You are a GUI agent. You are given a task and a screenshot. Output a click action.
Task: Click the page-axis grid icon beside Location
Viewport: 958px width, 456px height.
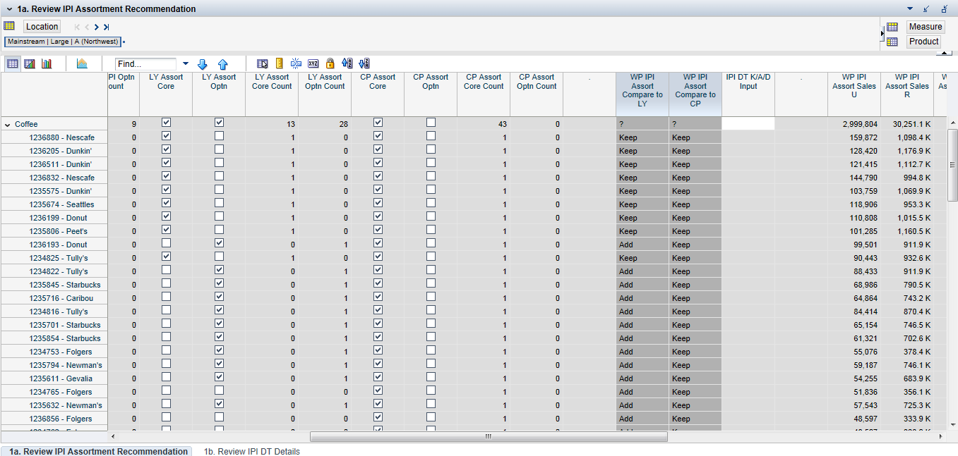tap(9, 26)
